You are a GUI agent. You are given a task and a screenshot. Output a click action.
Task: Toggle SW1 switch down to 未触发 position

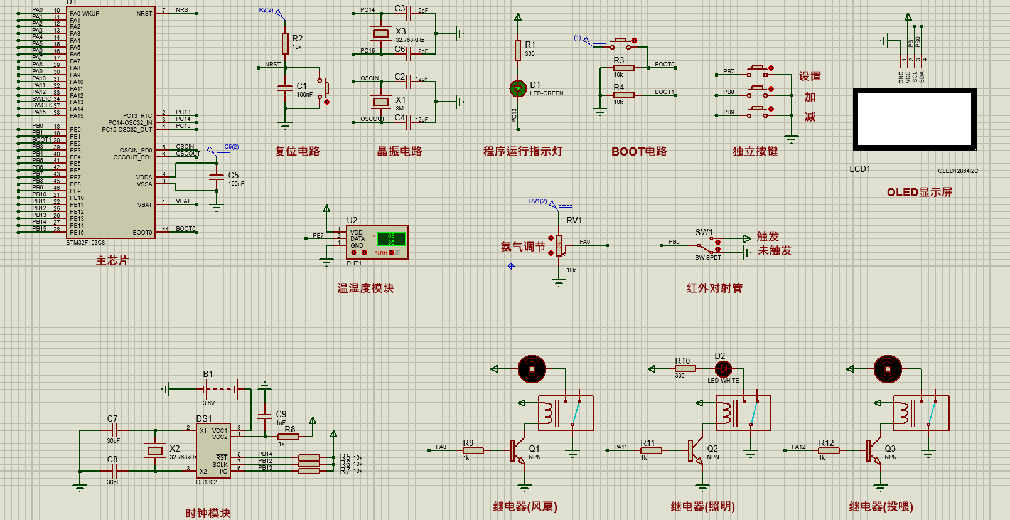pos(717,249)
